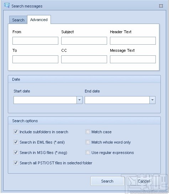The image size is (169, 194).
Task: Open the Start date dropdown arrow
Action: point(80,100)
